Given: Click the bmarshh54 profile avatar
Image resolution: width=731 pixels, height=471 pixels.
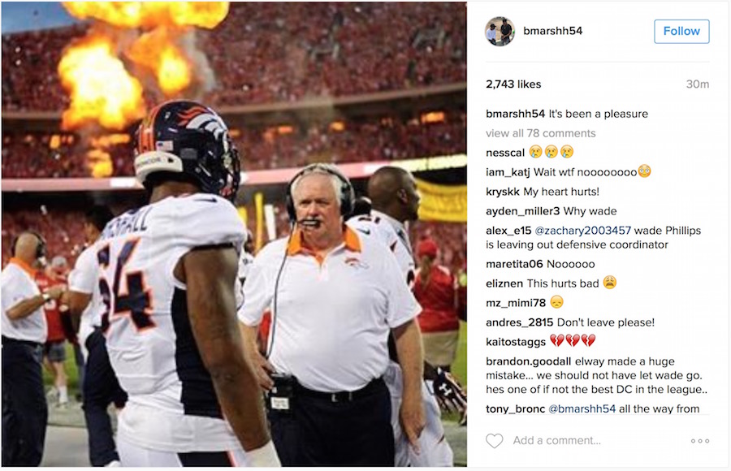Looking at the screenshot, I should click(x=500, y=31).
